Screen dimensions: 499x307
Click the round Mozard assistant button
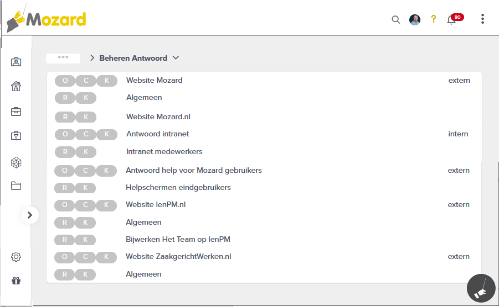point(481,288)
